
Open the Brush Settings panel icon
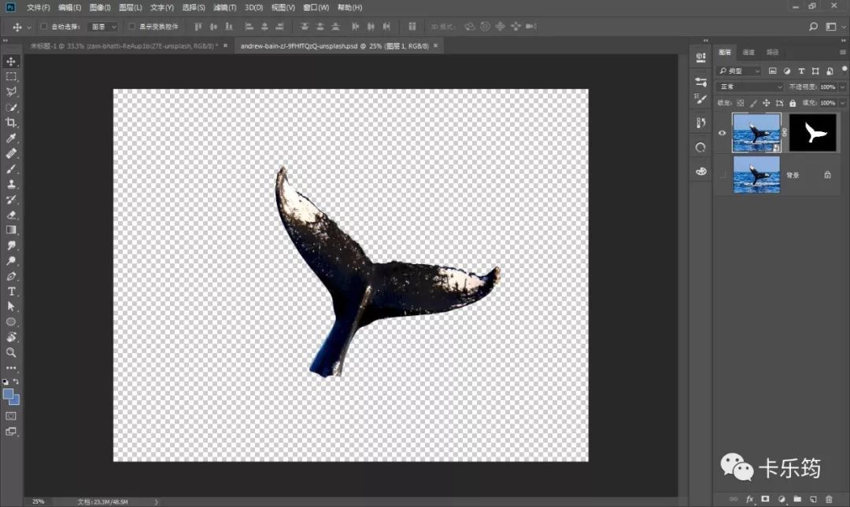(x=700, y=99)
